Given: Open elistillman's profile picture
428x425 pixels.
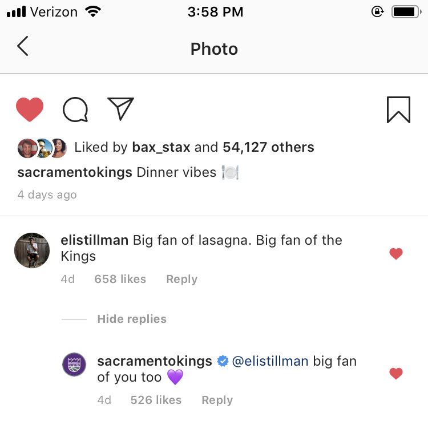Looking at the screenshot, I should 32,250.
